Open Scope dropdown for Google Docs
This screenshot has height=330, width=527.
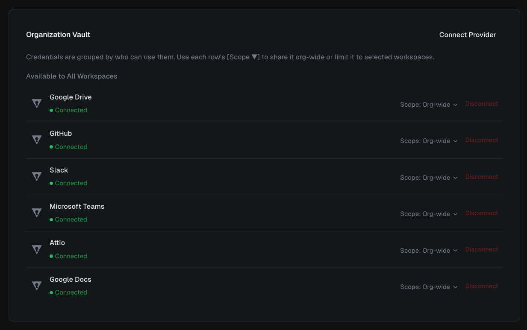tap(429, 287)
